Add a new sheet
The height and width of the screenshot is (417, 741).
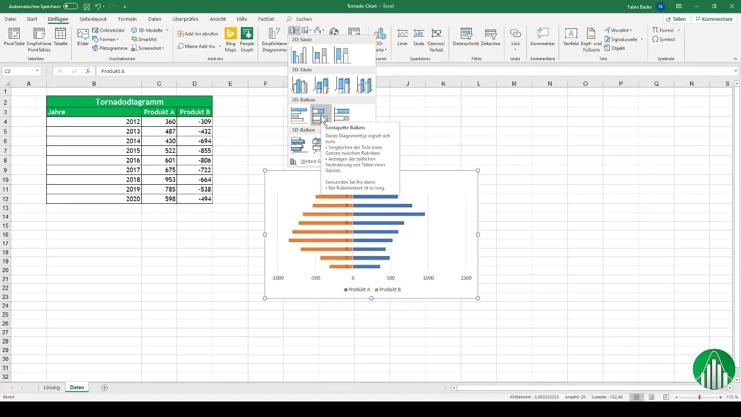(105, 387)
